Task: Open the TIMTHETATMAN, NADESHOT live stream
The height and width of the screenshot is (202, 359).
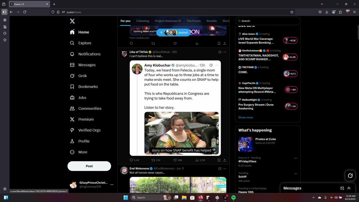Action: pyautogui.click(x=268, y=55)
